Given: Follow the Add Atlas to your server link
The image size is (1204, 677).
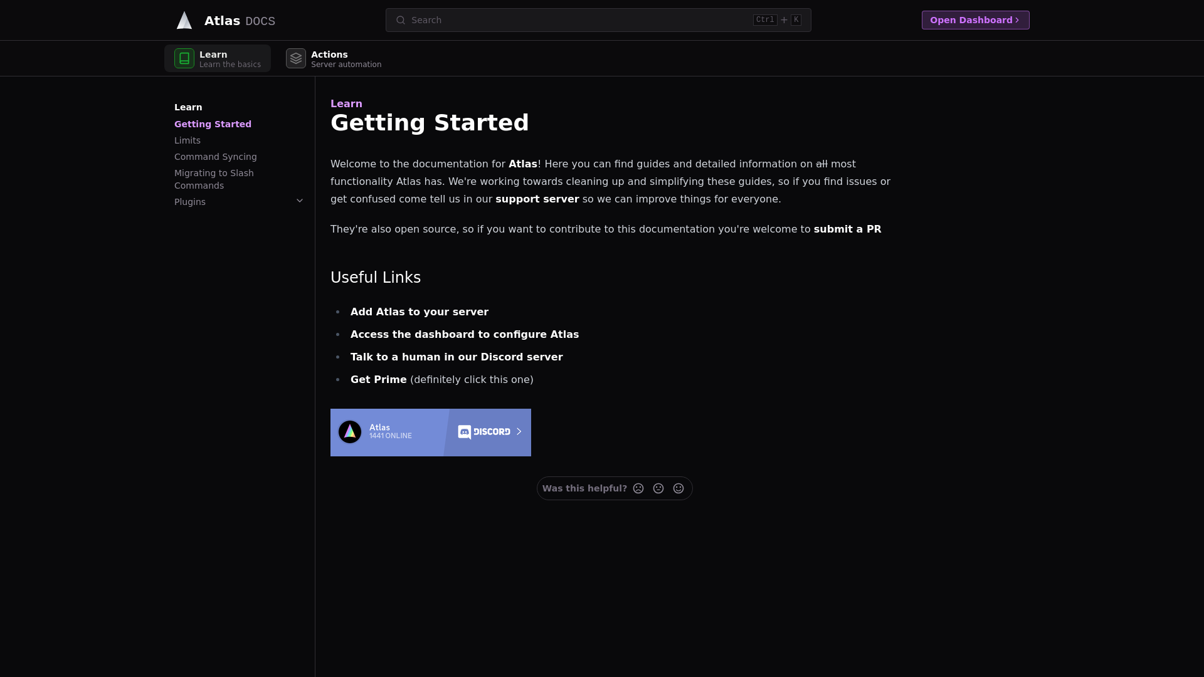Looking at the screenshot, I should point(419,312).
